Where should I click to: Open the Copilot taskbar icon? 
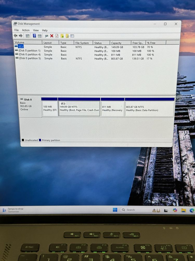coord(175,210)
